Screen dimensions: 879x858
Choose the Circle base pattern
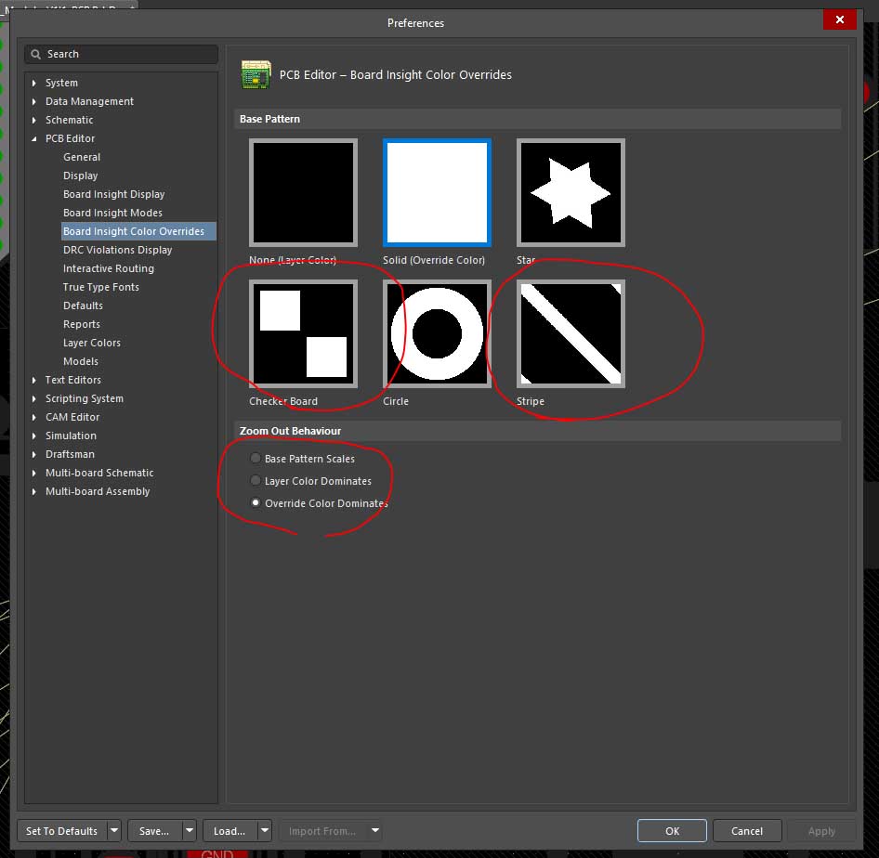(x=437, y=334)
